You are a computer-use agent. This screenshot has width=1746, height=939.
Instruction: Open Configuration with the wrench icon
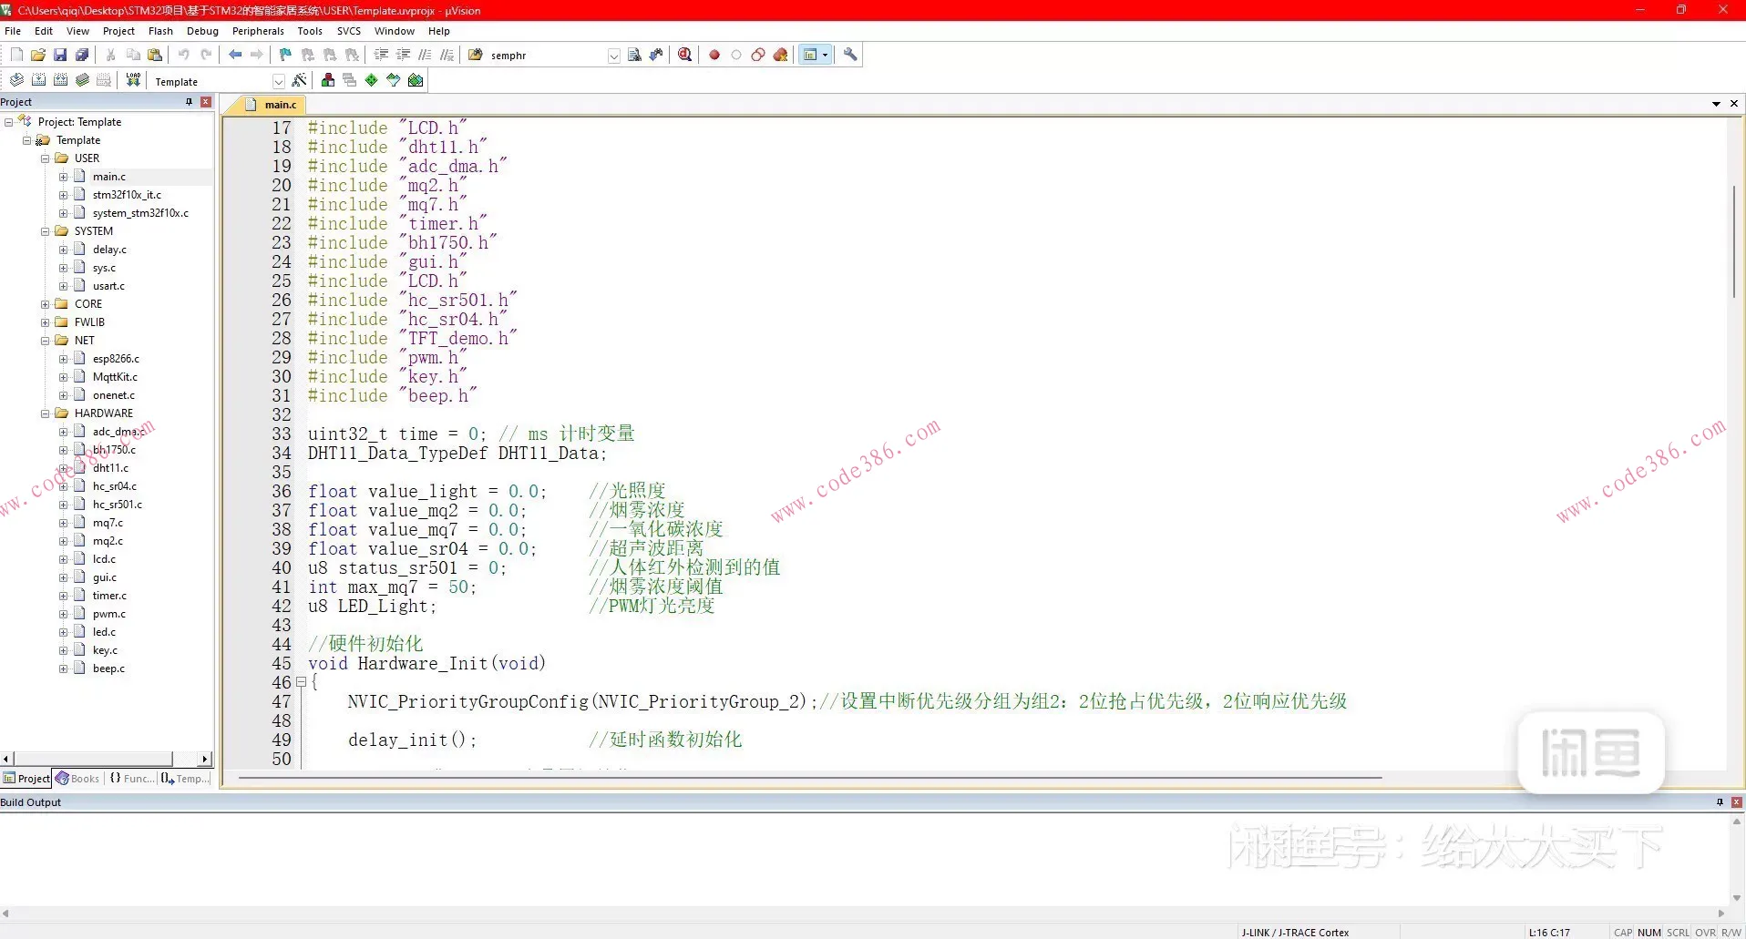(850, 55)
